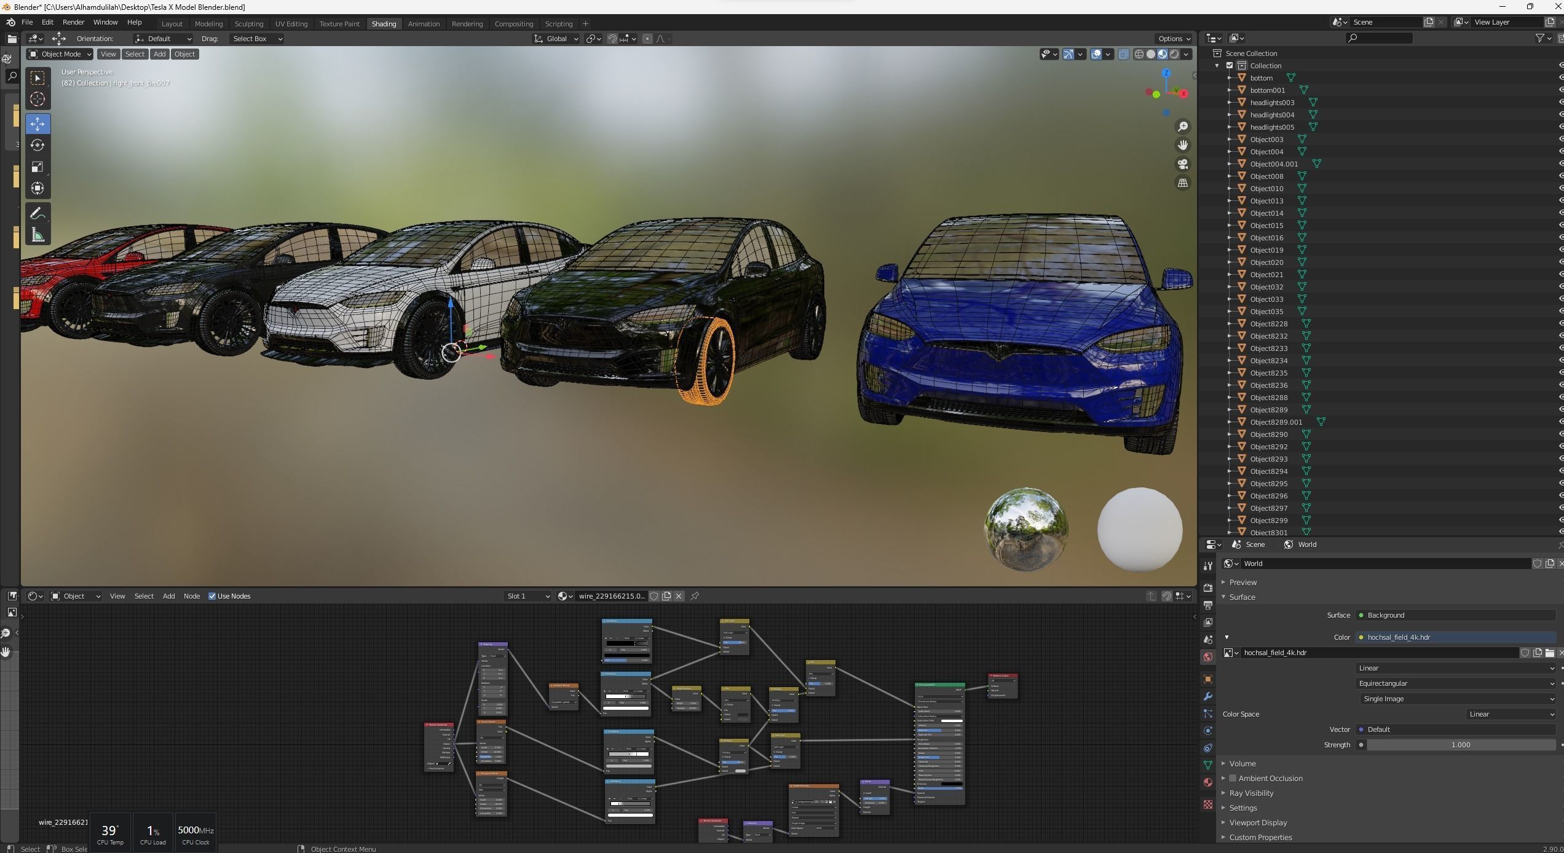Switch to the Compositing workspace tab

coord(513,24)
